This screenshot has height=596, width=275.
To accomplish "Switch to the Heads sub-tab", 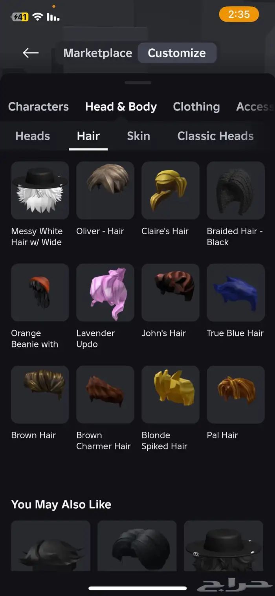I will [x=33, y=136].
